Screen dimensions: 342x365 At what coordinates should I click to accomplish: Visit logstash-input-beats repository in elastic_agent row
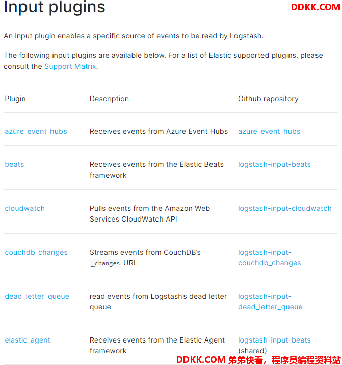(274, 340)
